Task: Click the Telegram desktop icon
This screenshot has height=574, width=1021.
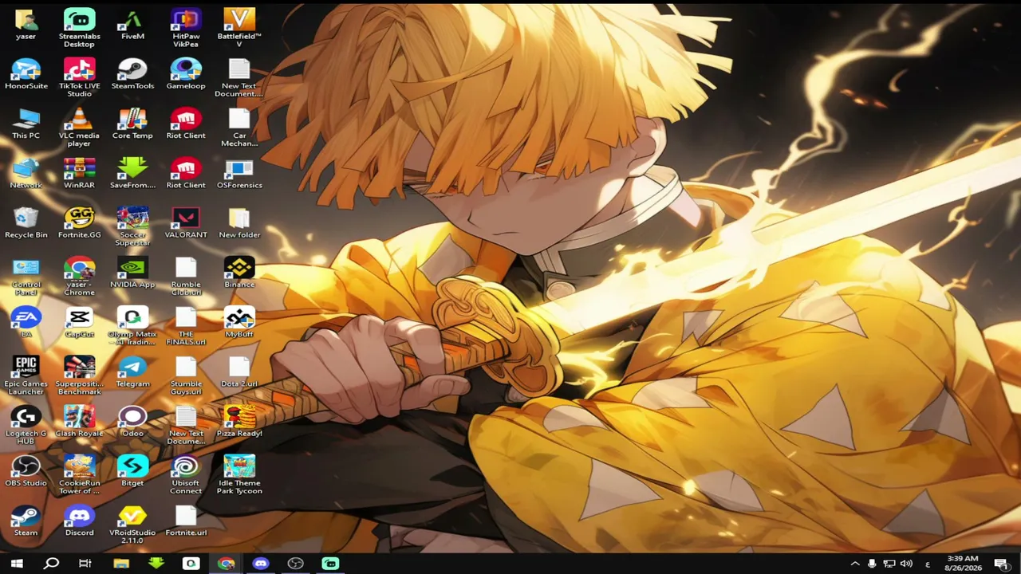Action: pos(132,371)
